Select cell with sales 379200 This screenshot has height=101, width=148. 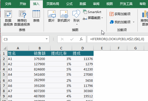(x=40, y=59)
